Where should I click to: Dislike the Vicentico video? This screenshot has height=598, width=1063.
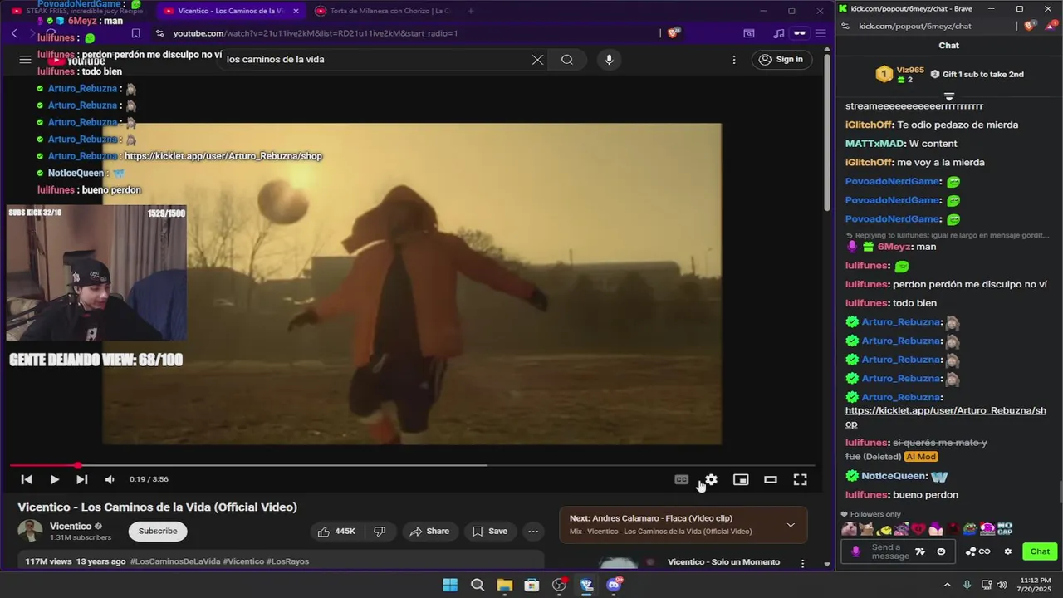(380, 532)
